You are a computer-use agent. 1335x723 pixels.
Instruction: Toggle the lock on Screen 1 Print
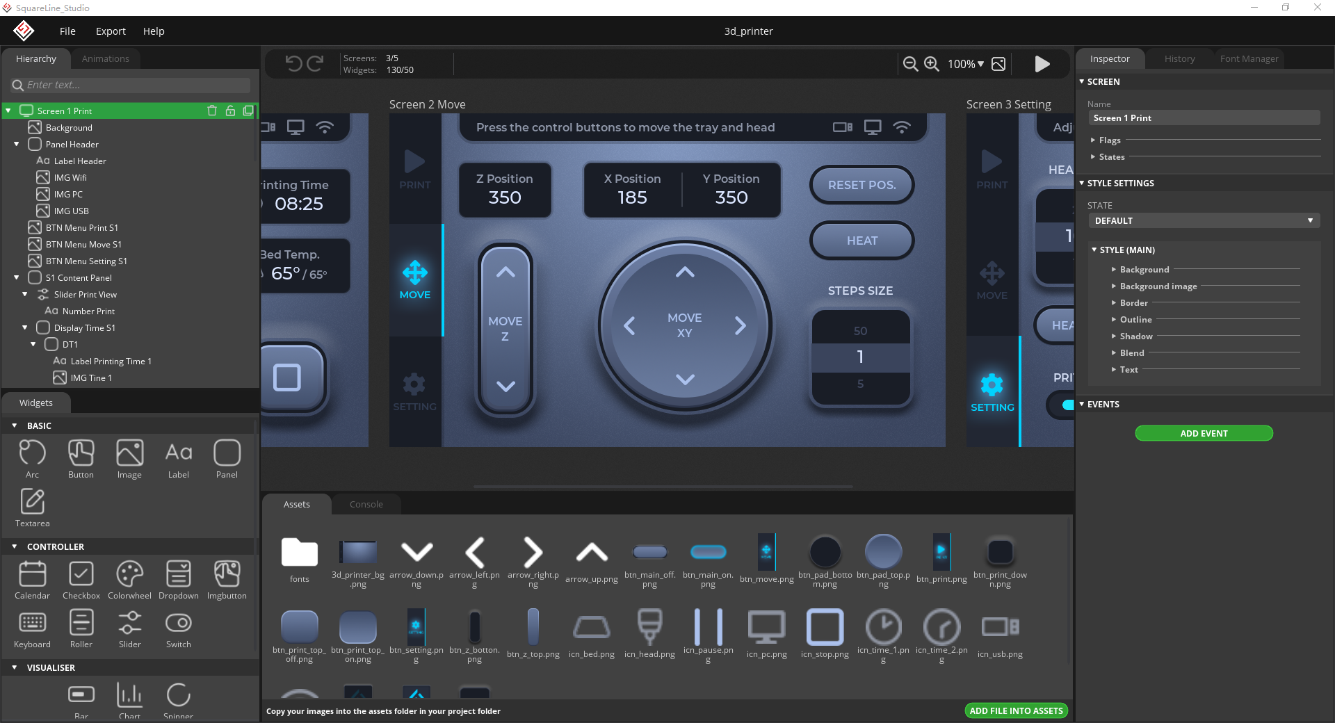pos(230,111)
